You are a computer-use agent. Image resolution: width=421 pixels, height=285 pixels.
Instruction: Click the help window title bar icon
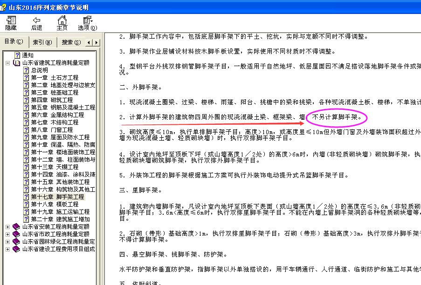[x=3, y=7]
